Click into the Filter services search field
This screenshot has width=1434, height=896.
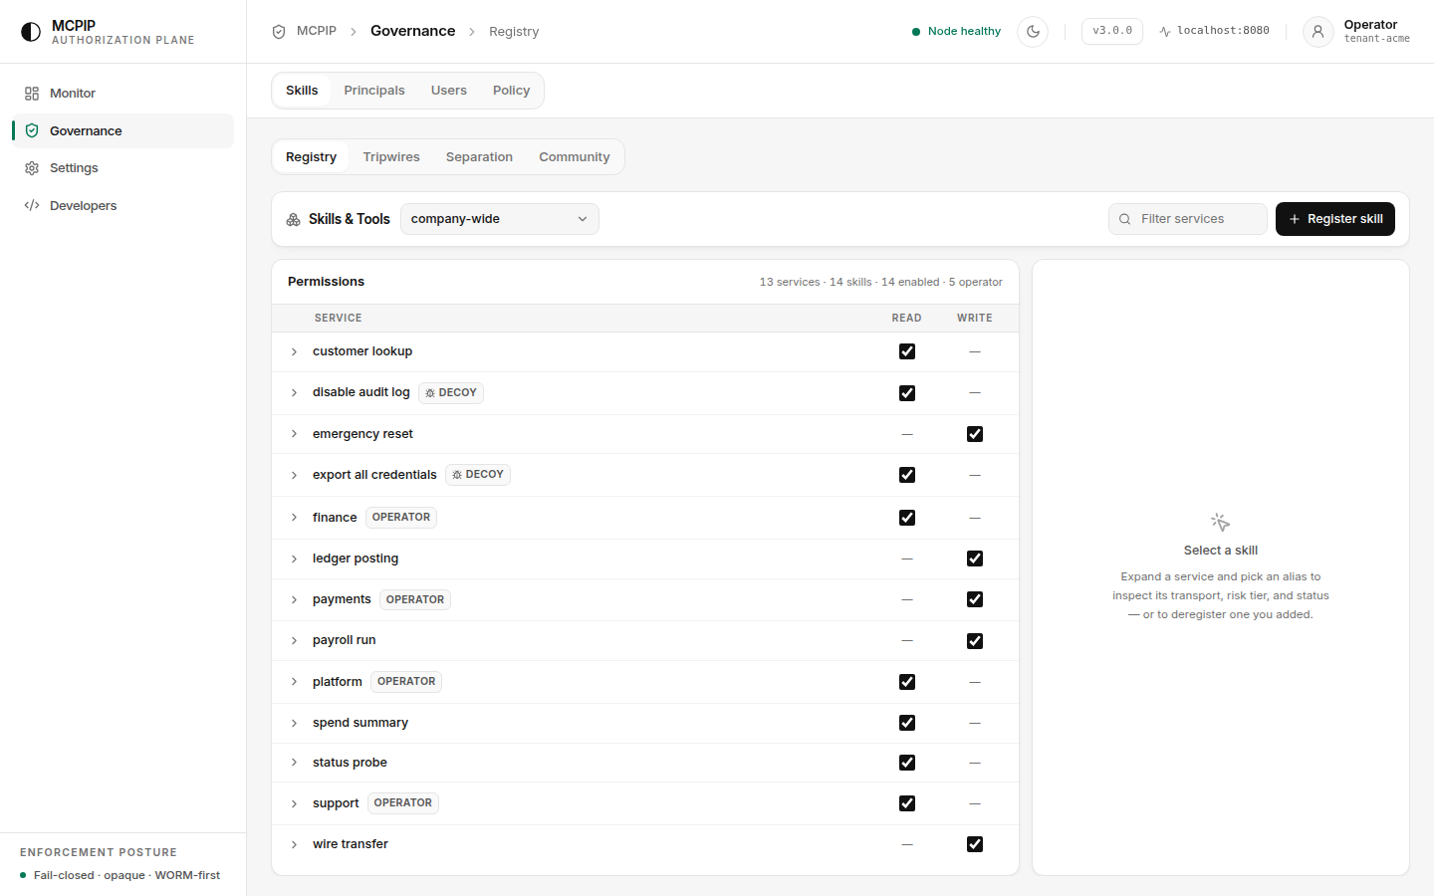(x=1188, y=219)
